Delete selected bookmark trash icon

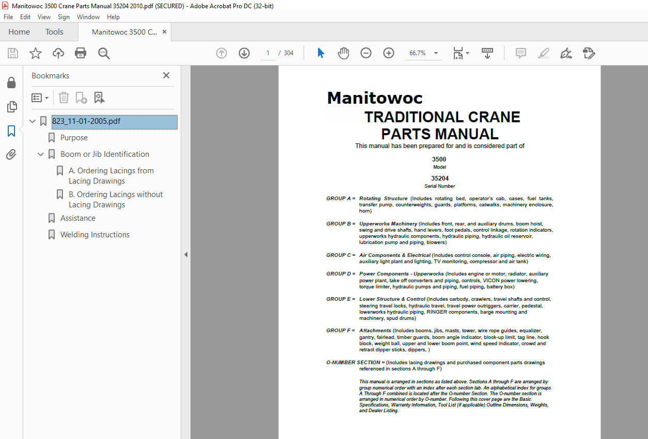pos(64,97)
